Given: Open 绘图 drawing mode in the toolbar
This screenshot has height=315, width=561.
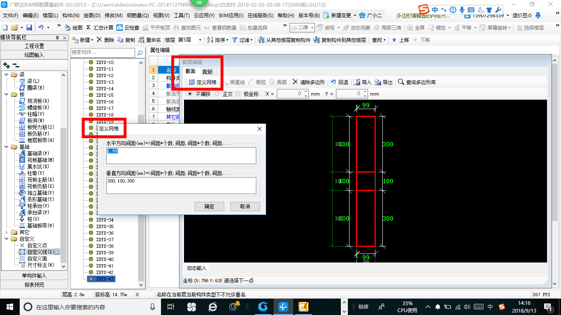Looking at the screenshot, I should pos(74,27).
